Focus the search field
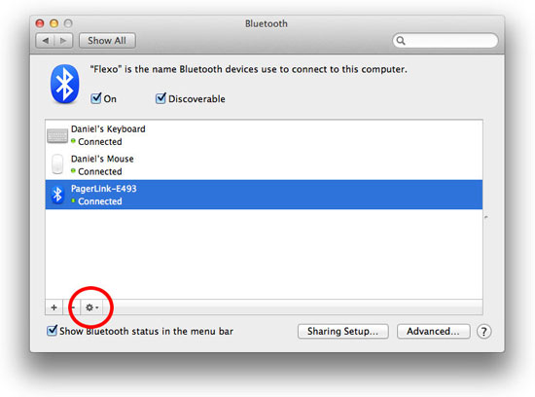Viewport: 535px width, 397px height. (x=446, y=41)
